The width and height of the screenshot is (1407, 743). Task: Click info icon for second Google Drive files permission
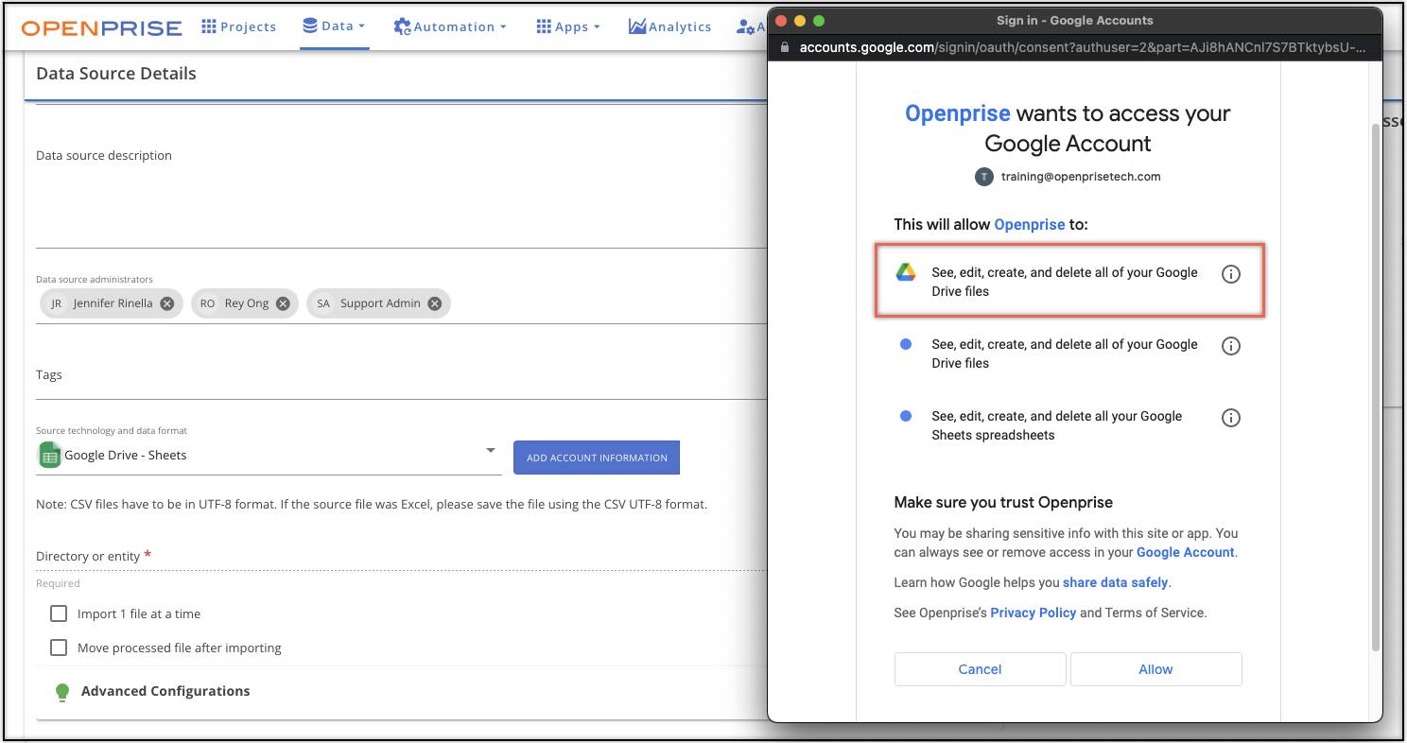(1230, 346)
